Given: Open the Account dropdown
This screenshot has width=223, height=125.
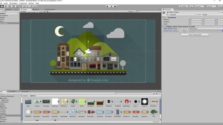Looking at the screenshot, I should click(199, 6).
